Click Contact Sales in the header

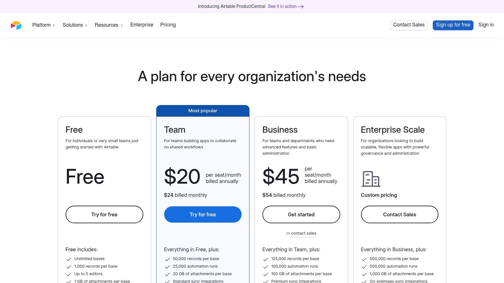coord(409,25)
